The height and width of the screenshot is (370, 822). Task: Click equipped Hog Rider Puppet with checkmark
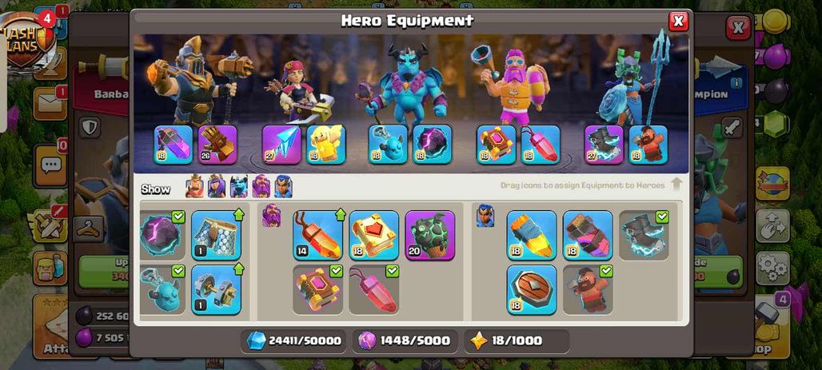588,290
